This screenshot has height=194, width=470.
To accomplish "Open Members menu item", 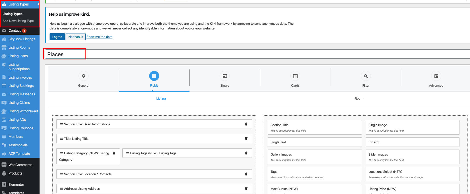I will coord(20,137).
